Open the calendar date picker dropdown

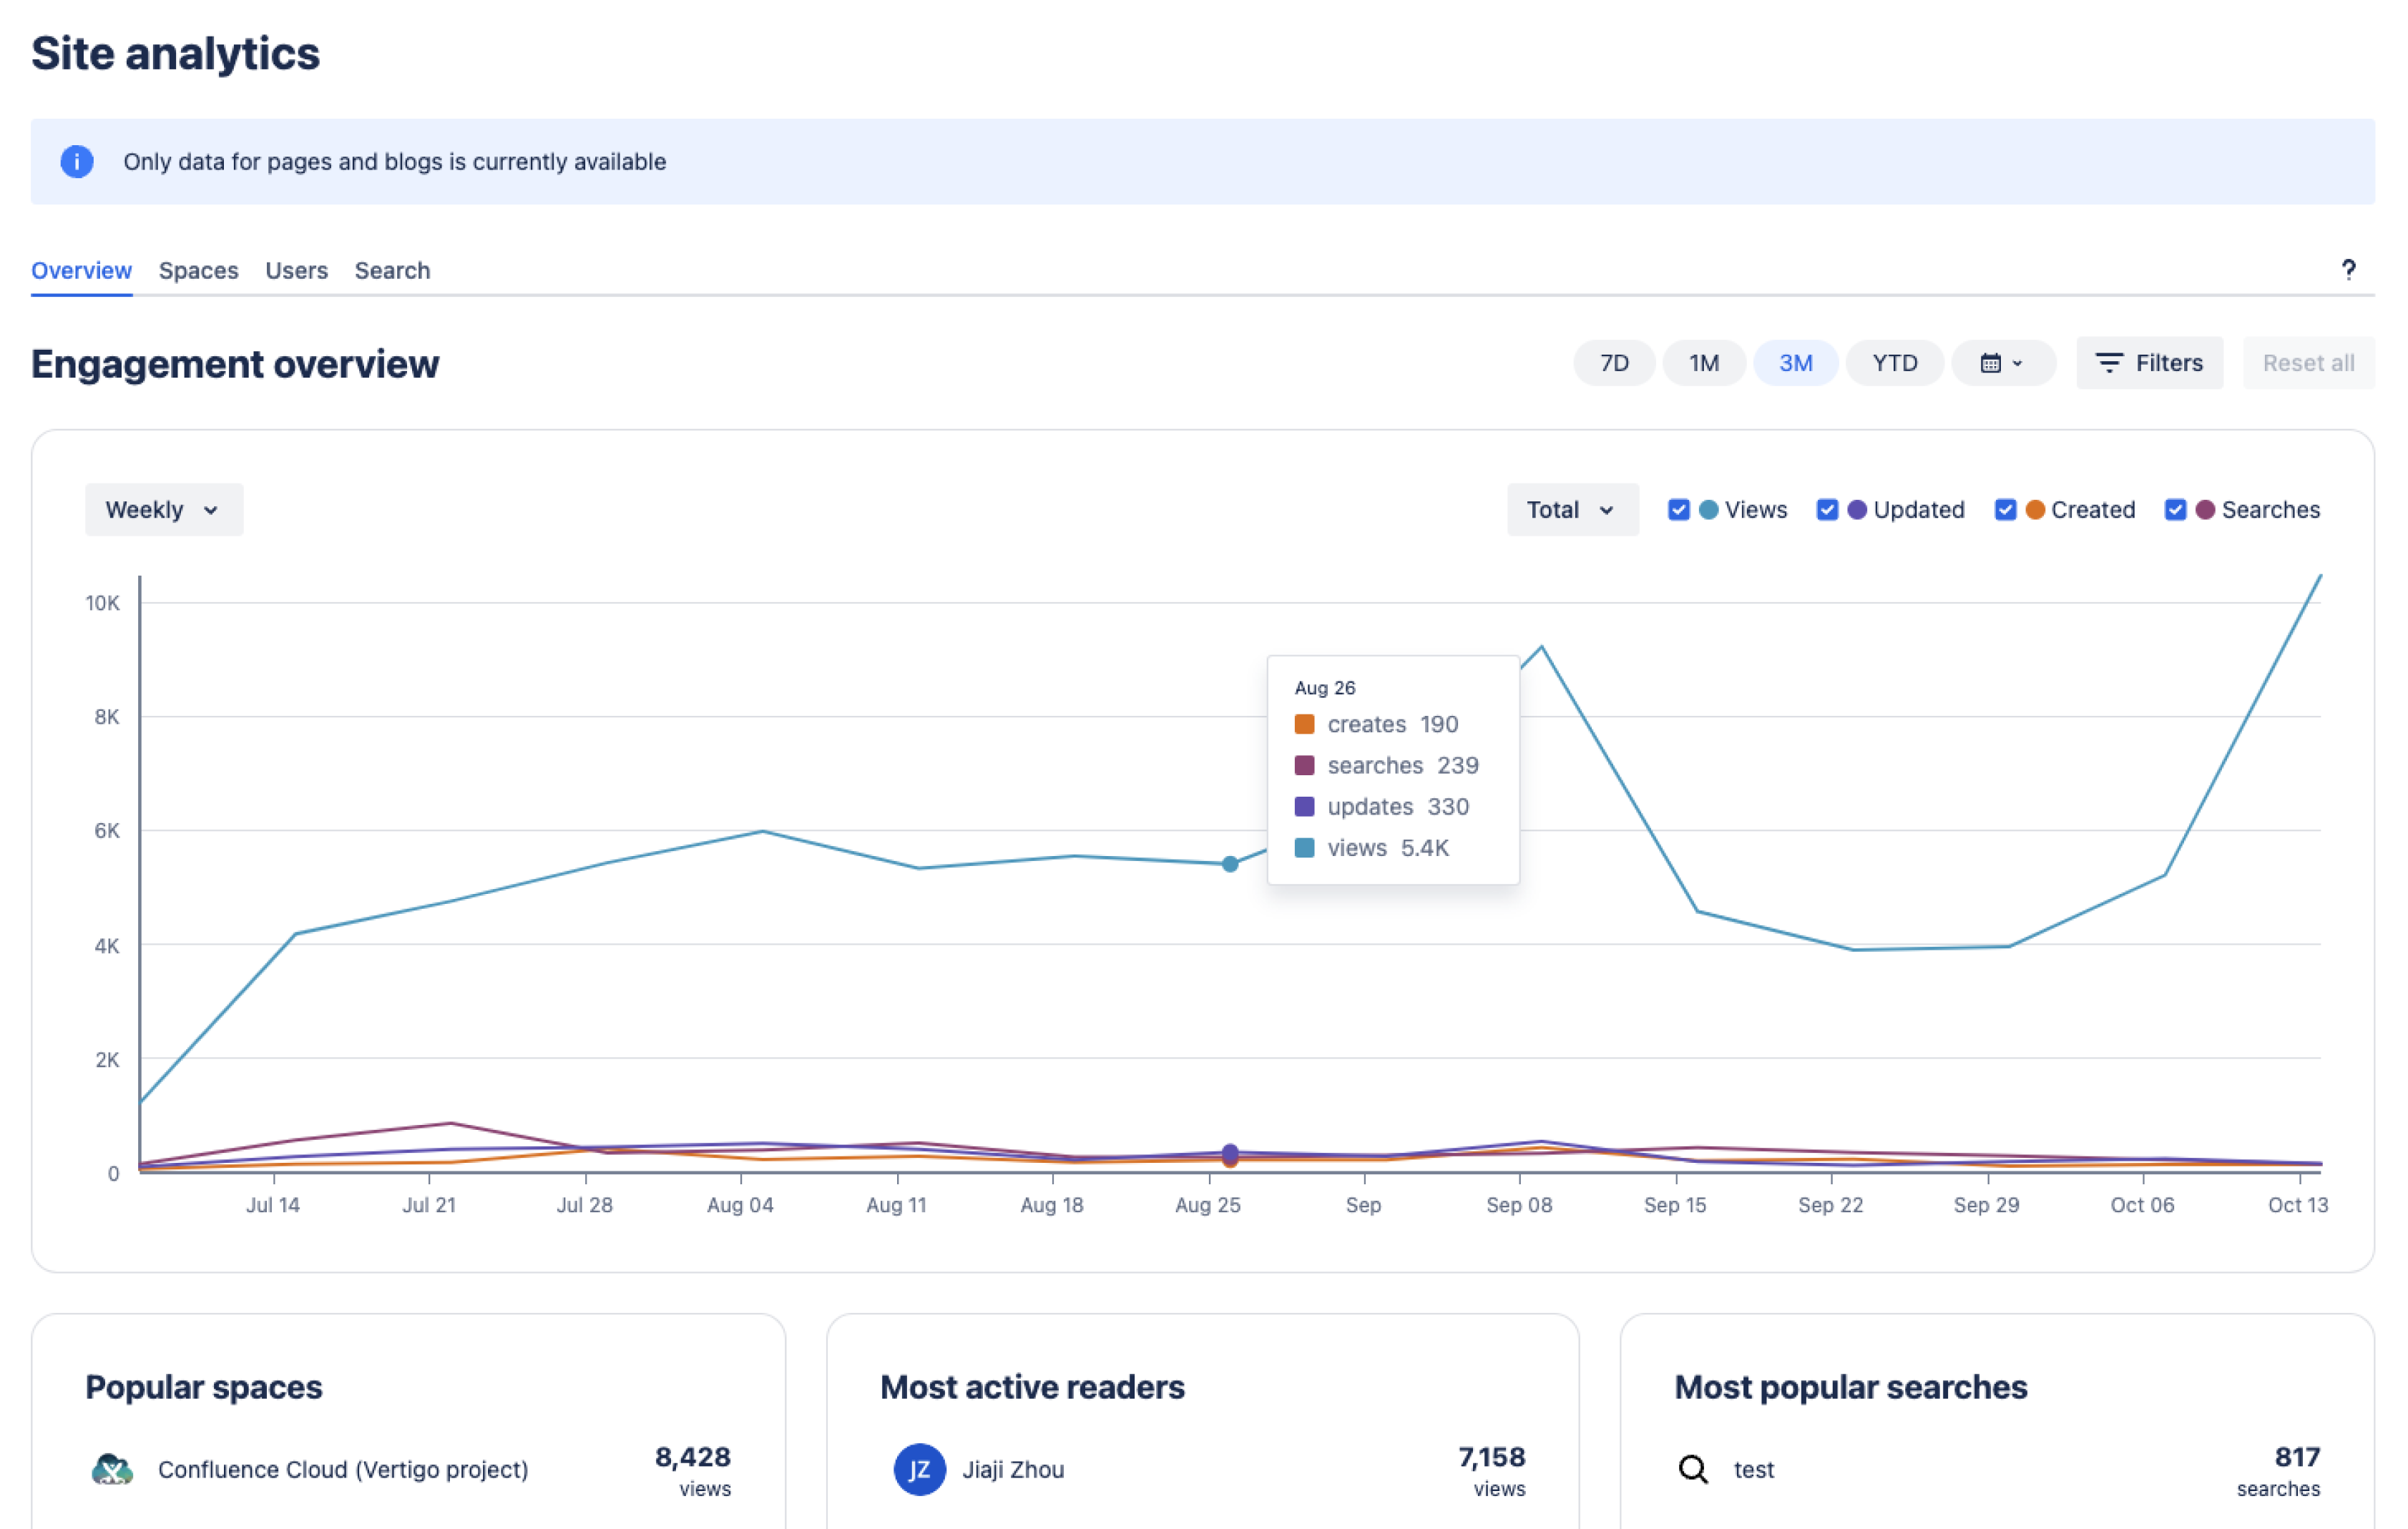pyautogui.click(x=1999, y=363)
